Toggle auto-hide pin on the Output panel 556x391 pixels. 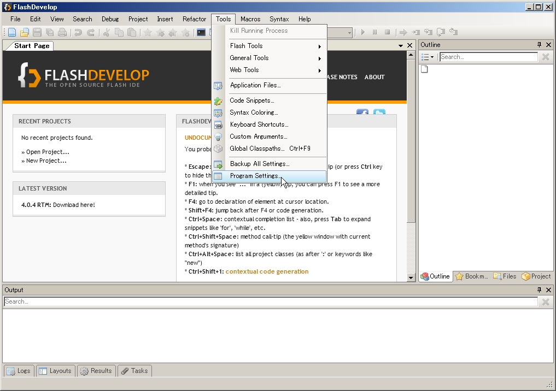539,290
